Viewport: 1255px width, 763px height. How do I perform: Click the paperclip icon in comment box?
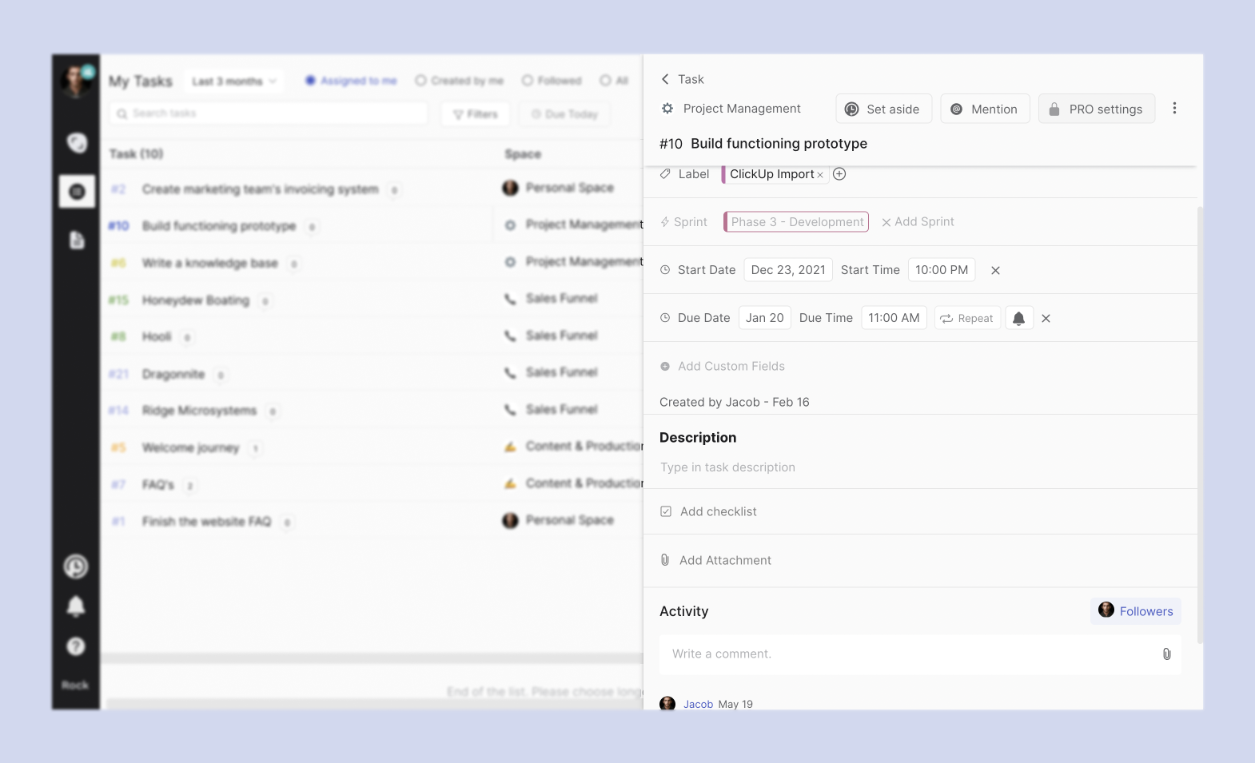point(1166,654)
